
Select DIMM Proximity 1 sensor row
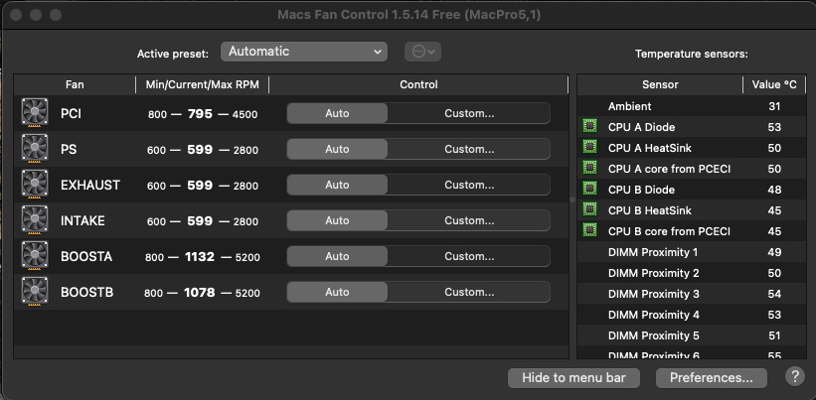click(692, 252)
